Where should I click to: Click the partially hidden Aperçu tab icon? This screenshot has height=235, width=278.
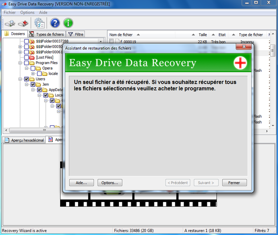pyautogui.click(x=51, y=140)
